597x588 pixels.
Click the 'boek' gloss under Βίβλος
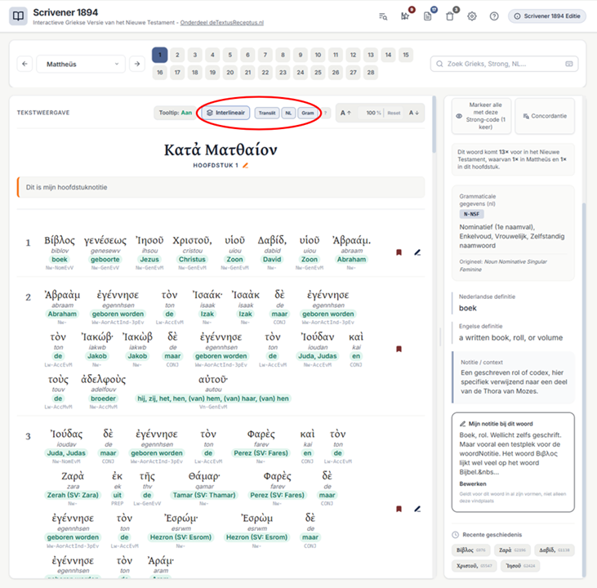(60, 260)
